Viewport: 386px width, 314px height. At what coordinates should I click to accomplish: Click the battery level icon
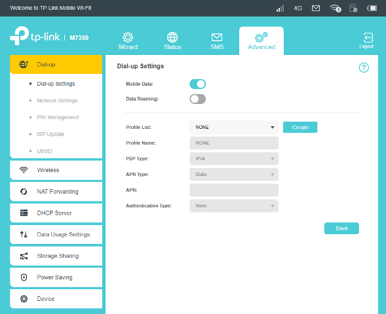click(372, 9)
